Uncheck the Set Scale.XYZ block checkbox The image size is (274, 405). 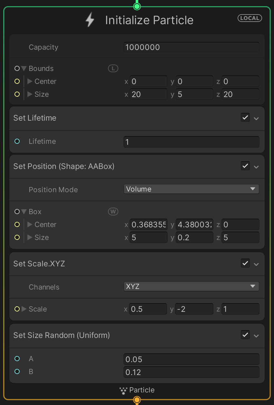coord(245,263)
